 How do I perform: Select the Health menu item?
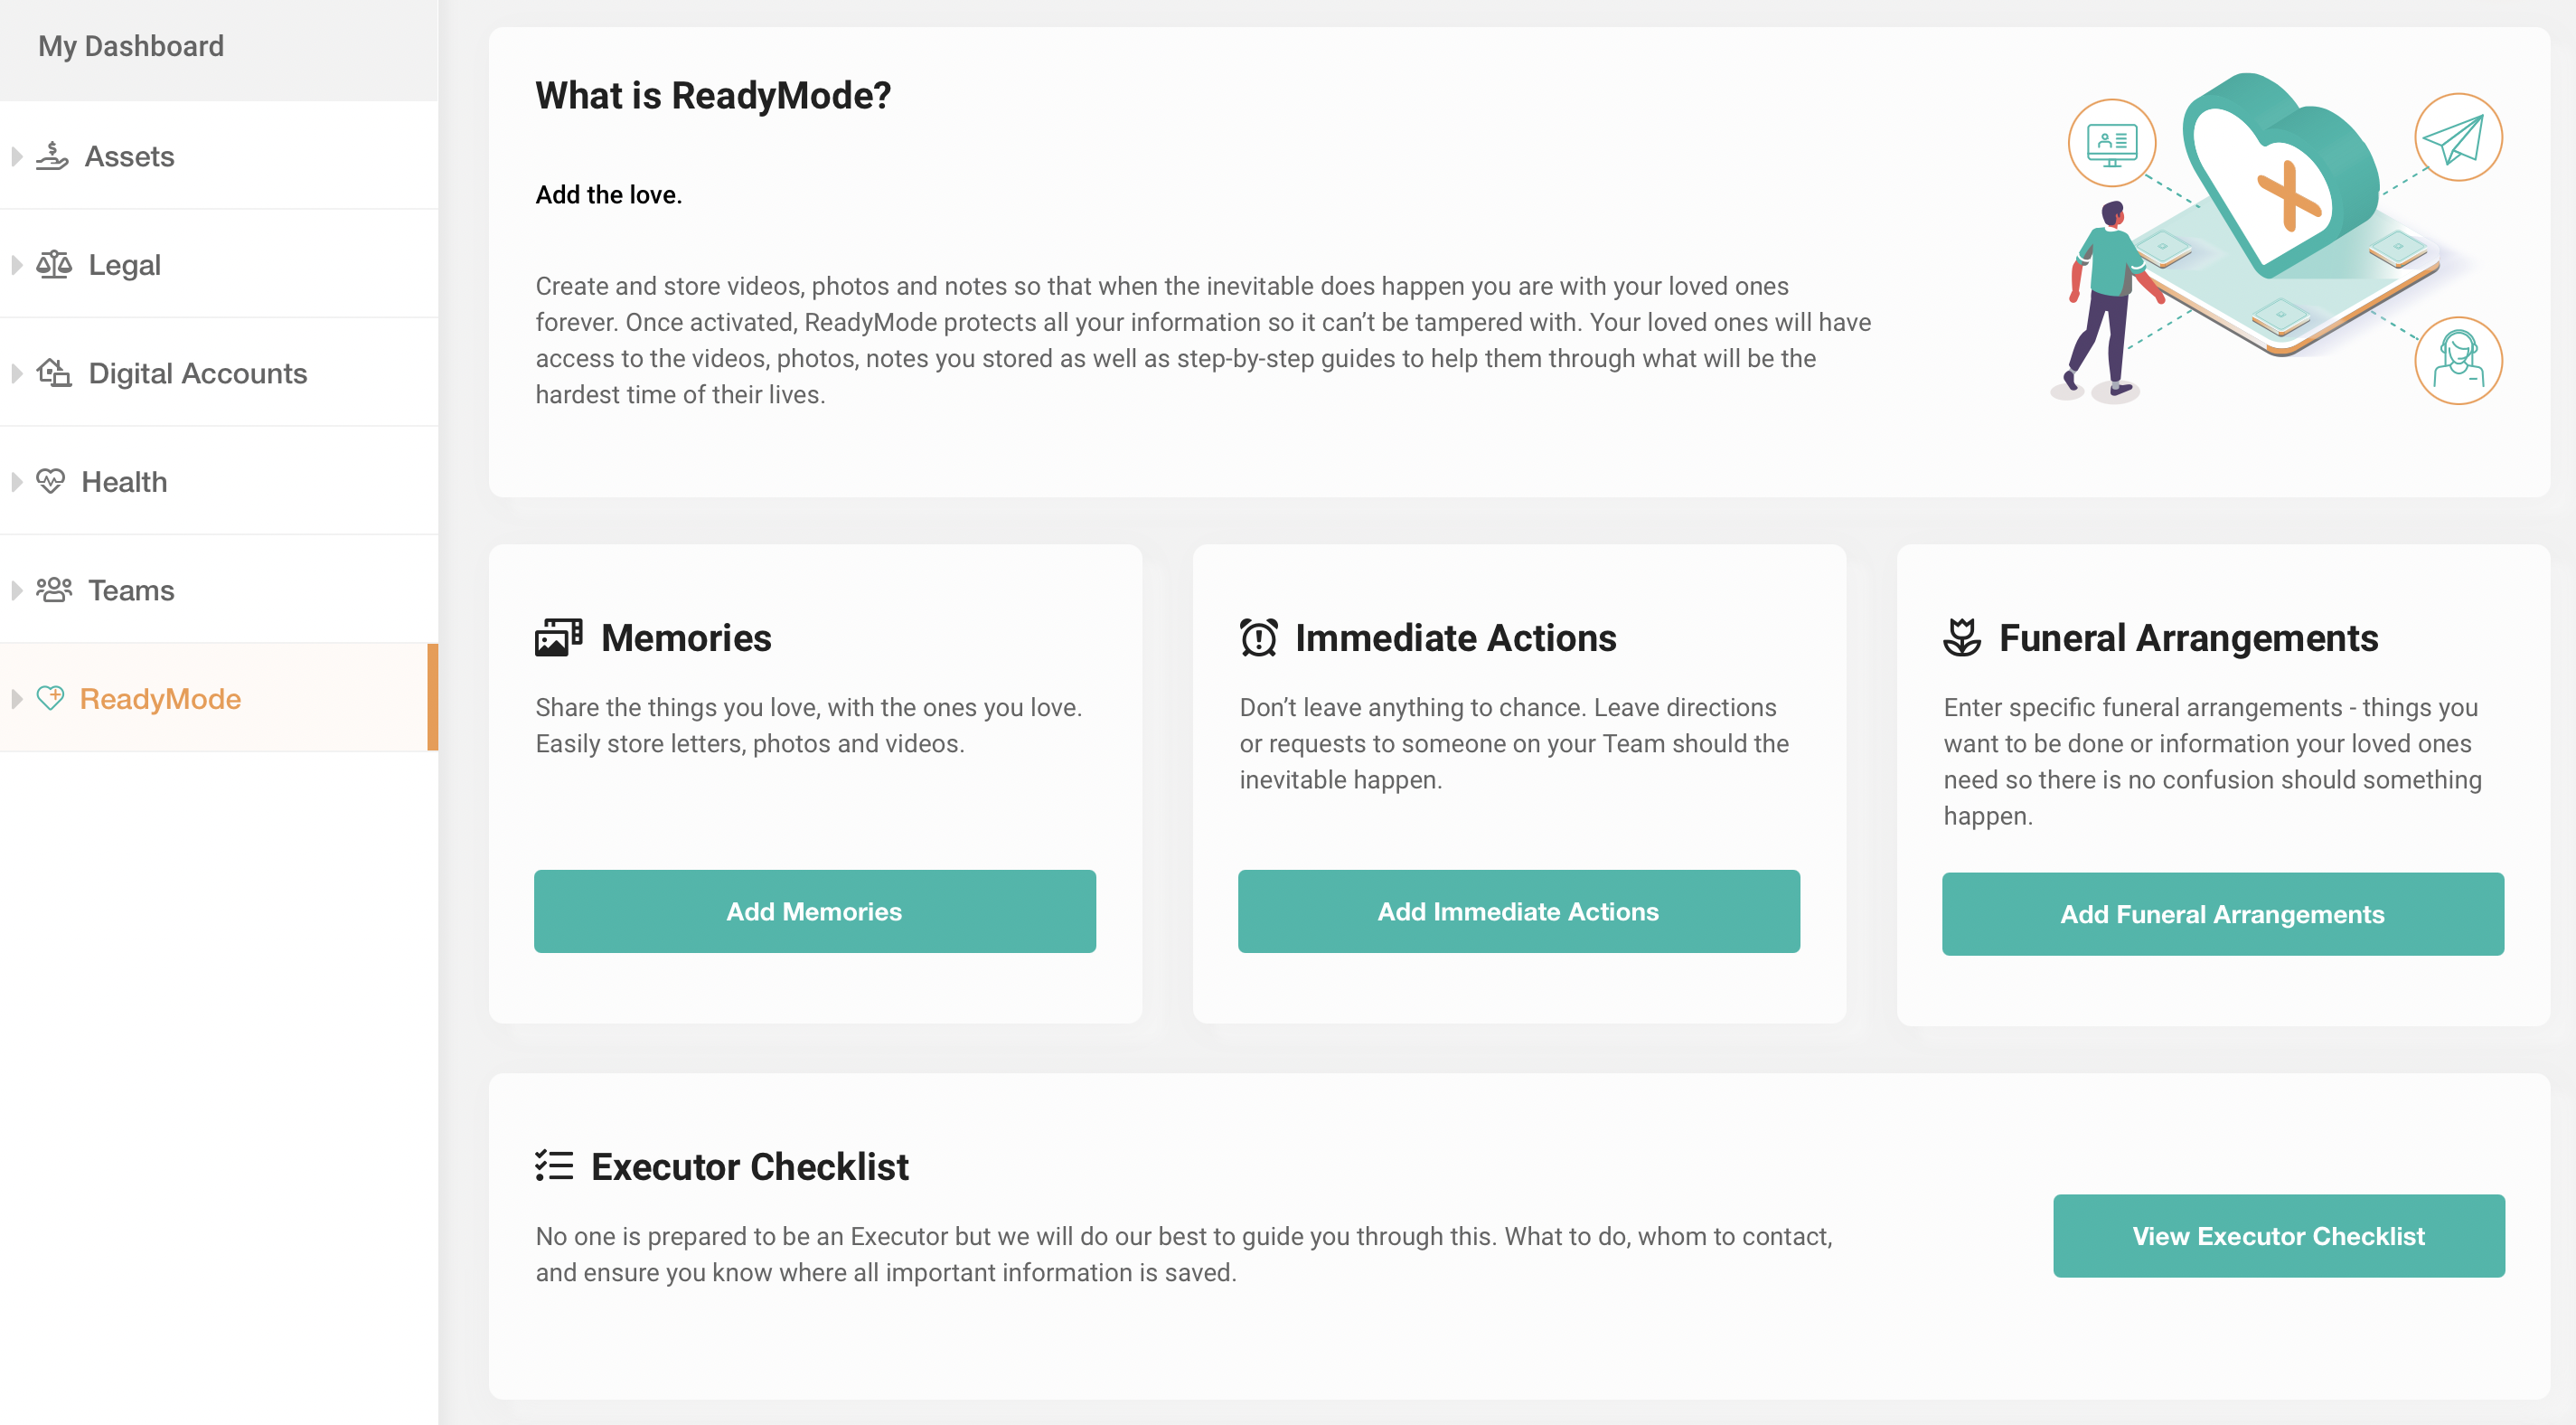pyautogui.click(x=124, y=481)
